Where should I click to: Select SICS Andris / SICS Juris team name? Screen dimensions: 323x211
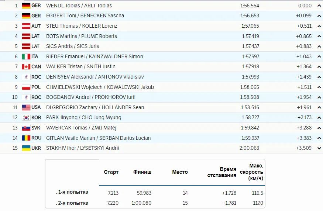(x=72, y=46)
